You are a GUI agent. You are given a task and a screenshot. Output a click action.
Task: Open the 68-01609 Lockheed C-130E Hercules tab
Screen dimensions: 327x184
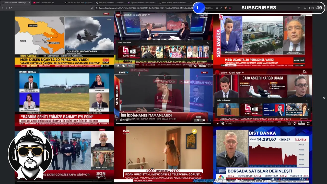[110, 3]
